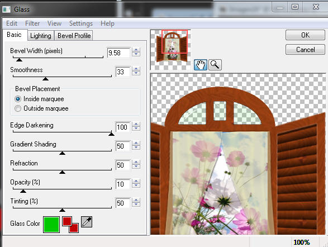Increase Opacity value with up arrow
The image size is (328, 247).
(136, 181)
